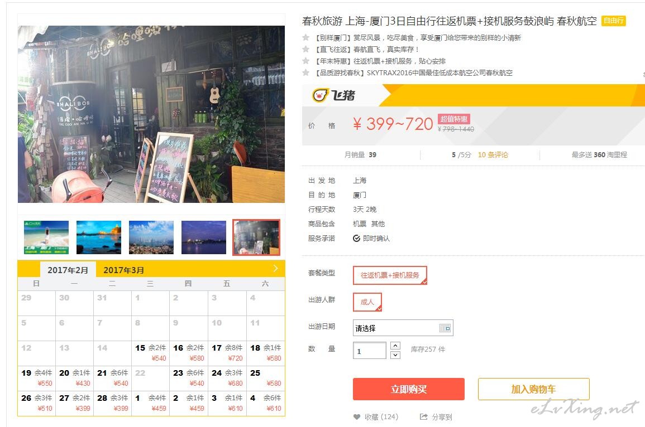
Task: Select traveler type 成人
Action: pyautogui.click(x=367, y=302)
